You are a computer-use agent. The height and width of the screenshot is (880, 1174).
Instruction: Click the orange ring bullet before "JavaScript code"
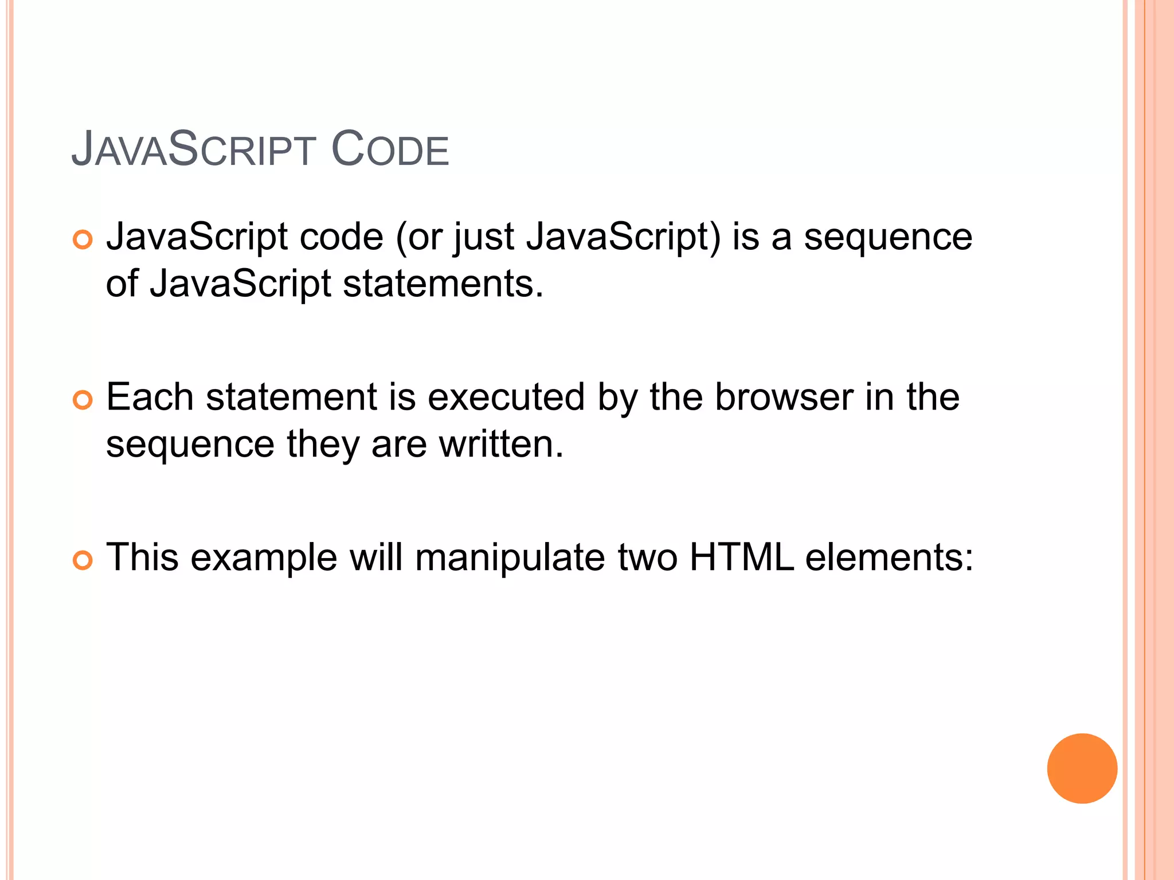[x=83, y=239]
